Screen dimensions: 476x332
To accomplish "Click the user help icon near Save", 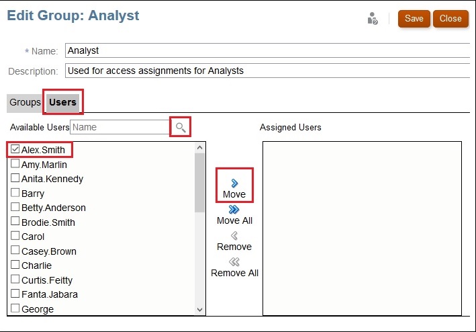I will 373,19.
